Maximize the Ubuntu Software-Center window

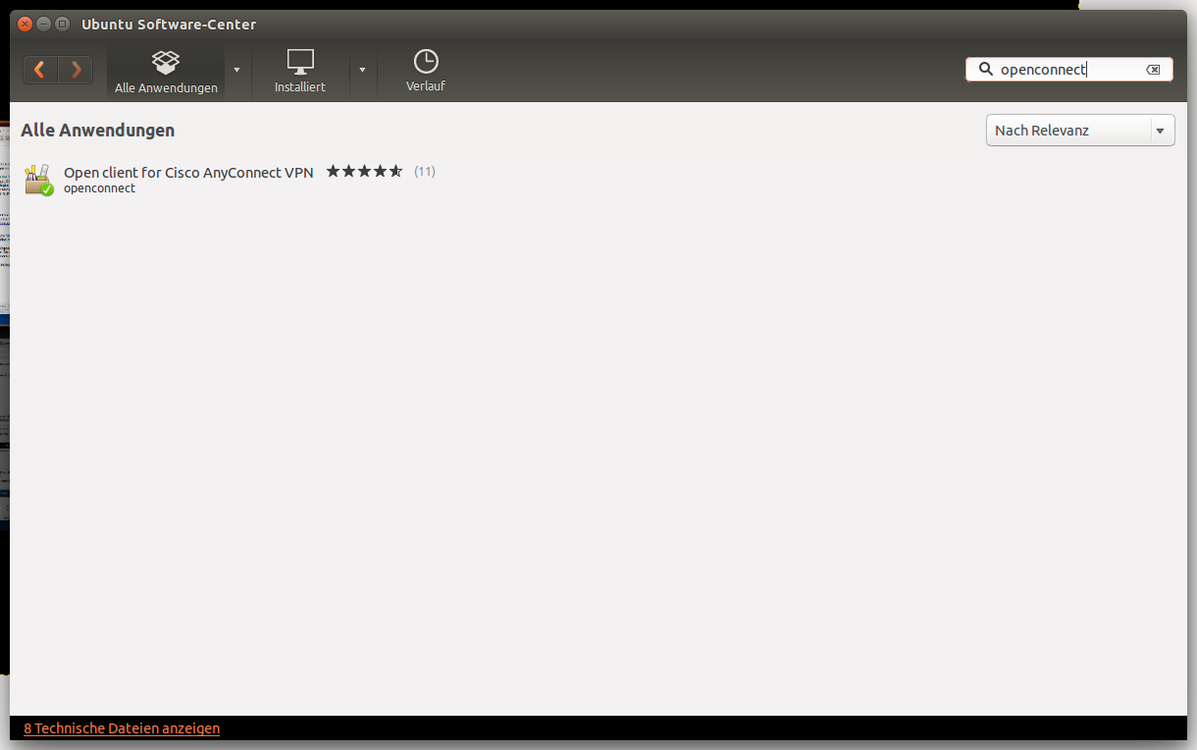point(63,24)
